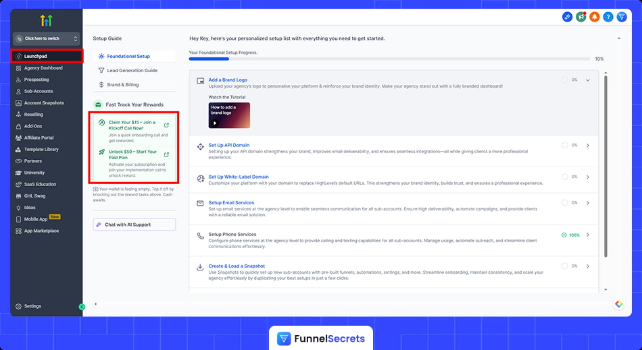Click the Mobile App phone icon
This screenshot has width=642, height=350.
pos(18,219)
